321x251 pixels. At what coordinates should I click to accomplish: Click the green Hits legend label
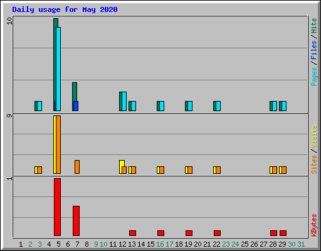tap(313, 26)
